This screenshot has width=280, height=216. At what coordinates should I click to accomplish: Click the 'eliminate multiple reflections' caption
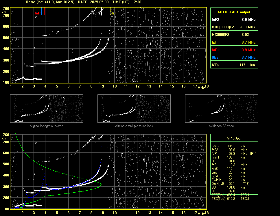134,126
